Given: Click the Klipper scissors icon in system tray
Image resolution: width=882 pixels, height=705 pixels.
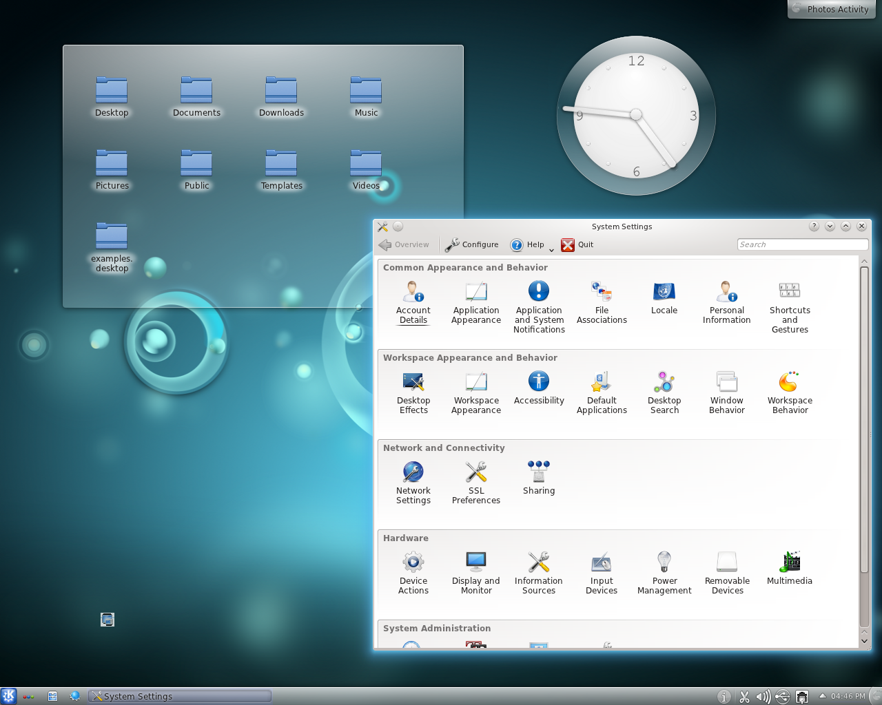Looking at the screenshot, I should (x=744, y=696).
